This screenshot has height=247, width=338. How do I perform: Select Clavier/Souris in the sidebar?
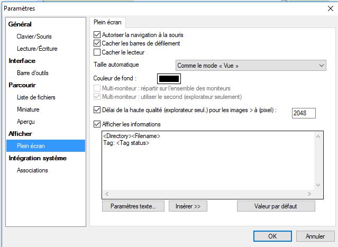coord(34,36)
